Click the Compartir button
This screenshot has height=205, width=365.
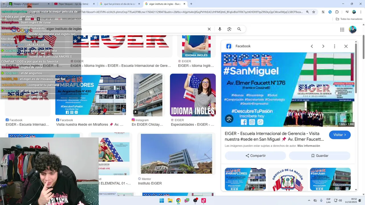click(x=255, y=156)
